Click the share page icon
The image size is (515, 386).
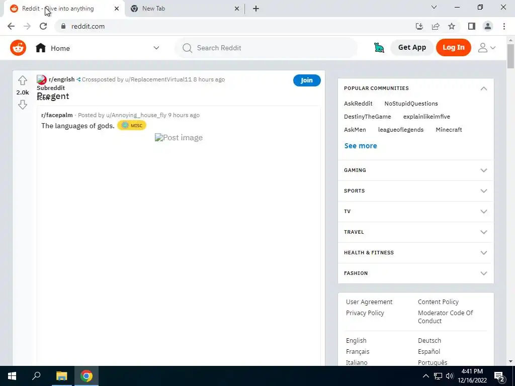tap(436, 26)
